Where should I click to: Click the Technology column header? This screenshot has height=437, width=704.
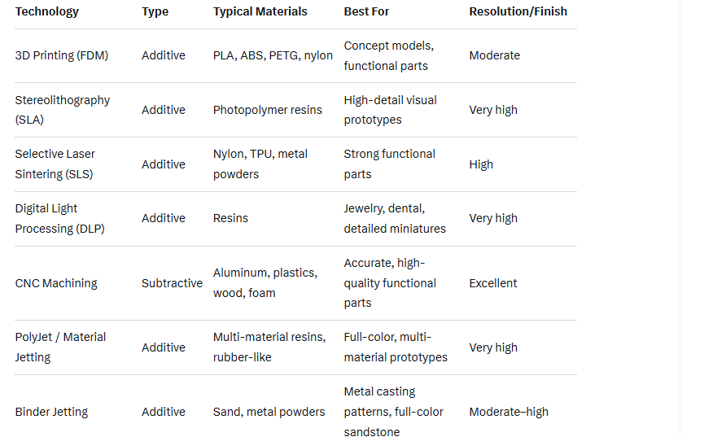point(47,11)
